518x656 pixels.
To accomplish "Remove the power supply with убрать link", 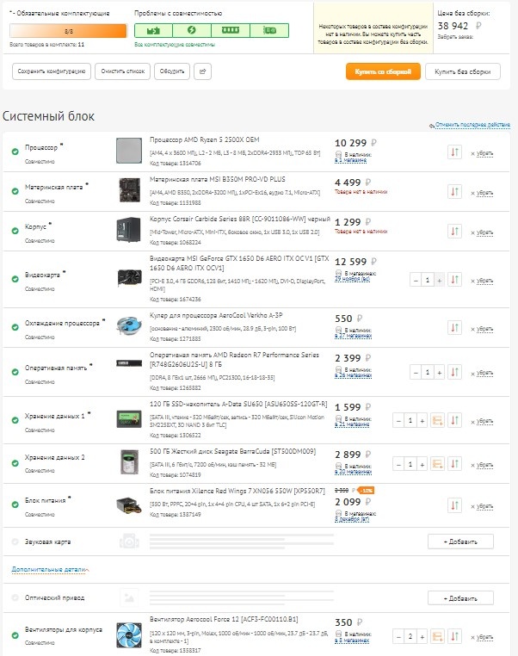I will [x=484, y=506].
